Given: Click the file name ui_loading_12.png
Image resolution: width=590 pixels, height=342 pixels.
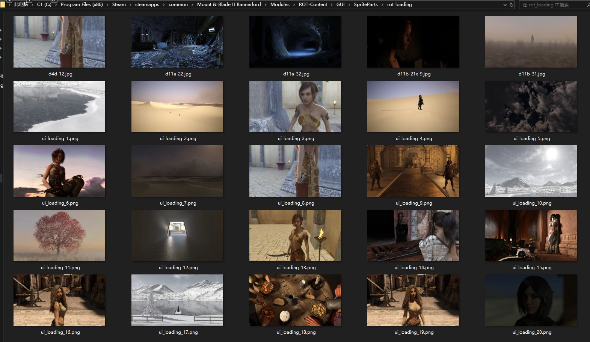Looking at the screenshot, I should (x=178, y=268).
